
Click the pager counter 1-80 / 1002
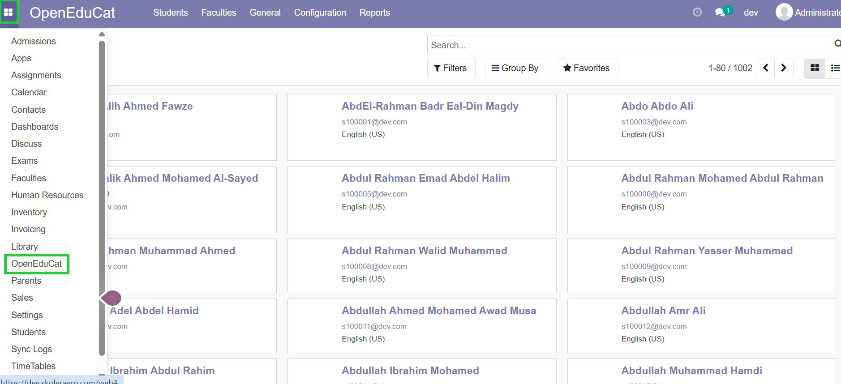tap(730, 68)
